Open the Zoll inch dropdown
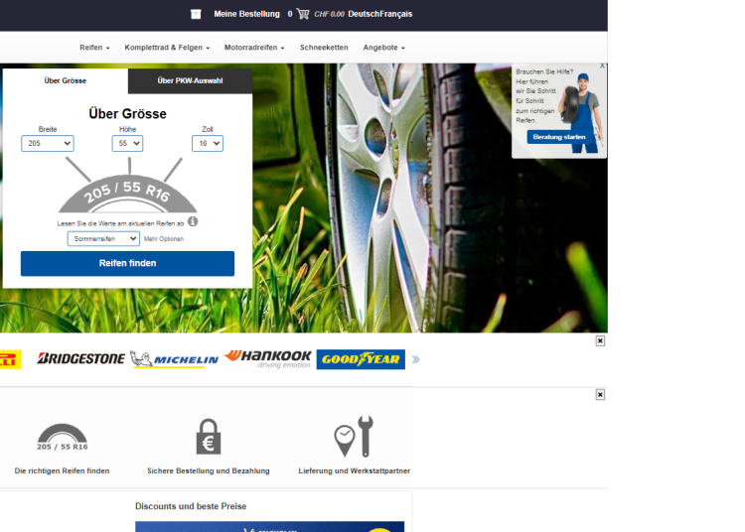Image resolution: width=745 pixels, height=532 pixels. coord(207,144)
